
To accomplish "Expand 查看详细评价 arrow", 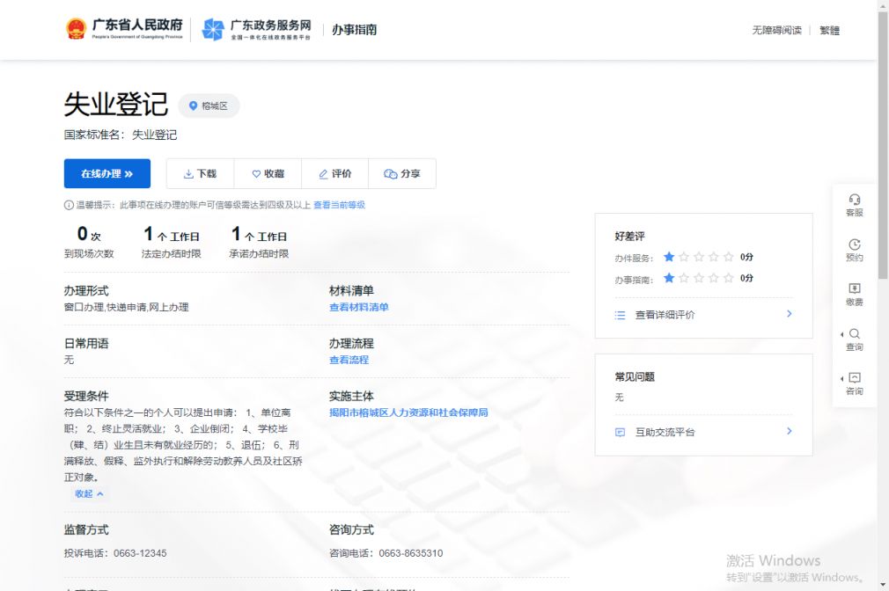I will (x=789, y=314).
